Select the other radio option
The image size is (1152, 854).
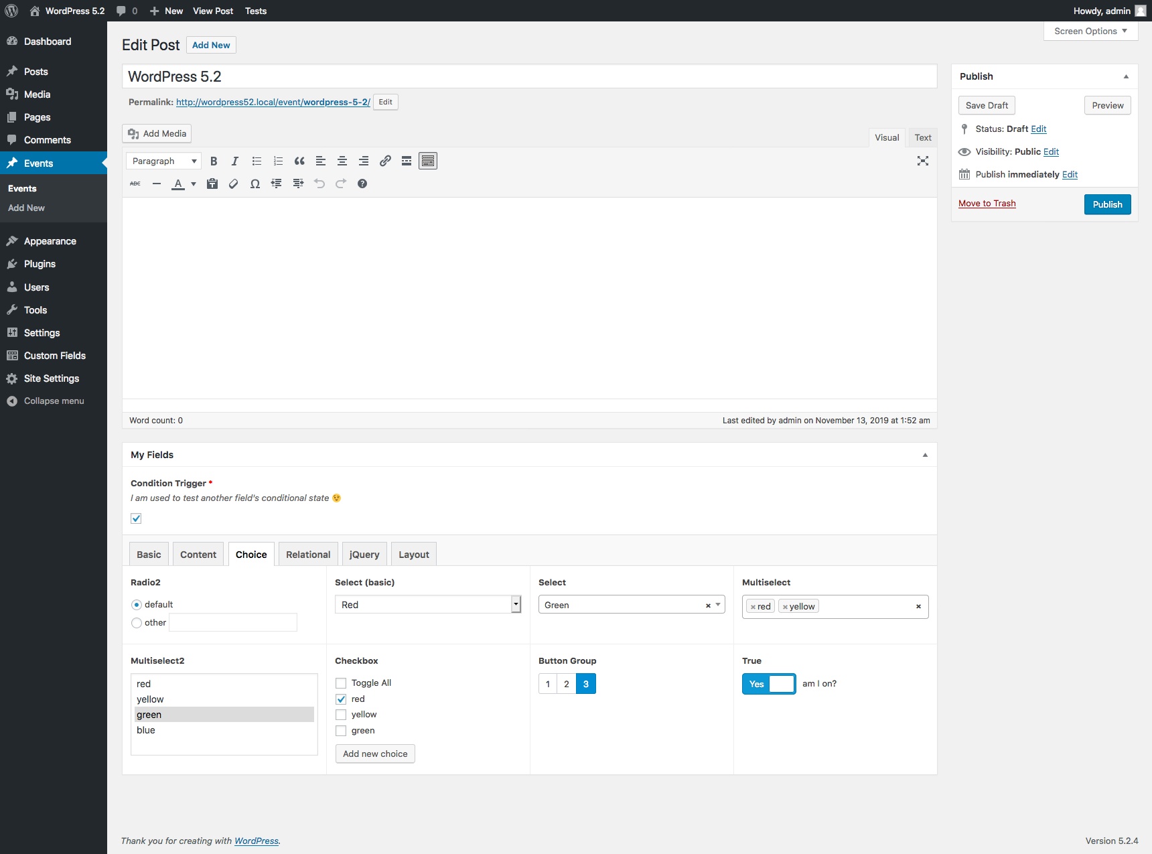(x=137, y=623)
